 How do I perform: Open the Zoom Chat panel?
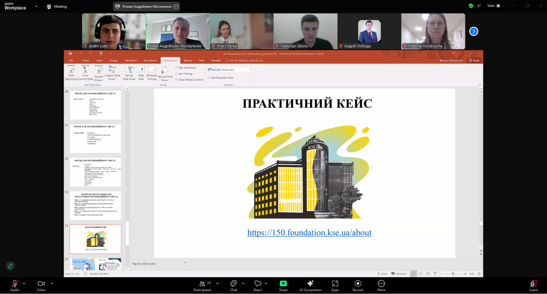click(x=233, y=285)
